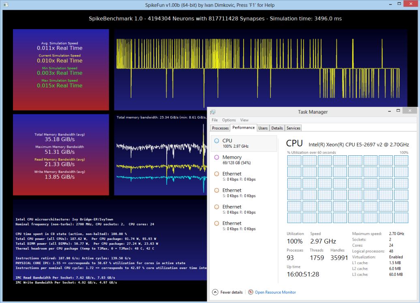Image resolution: width=420 pixels, height=303 pixels.
Task: Minimize the SpikeFun window
Action: [x=390, y=4]
